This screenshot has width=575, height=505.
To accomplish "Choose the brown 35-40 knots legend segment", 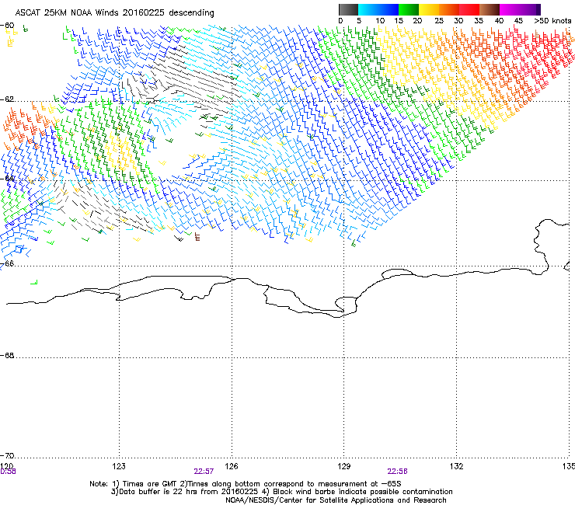I will pyautogui.click(x=490, y=9).
